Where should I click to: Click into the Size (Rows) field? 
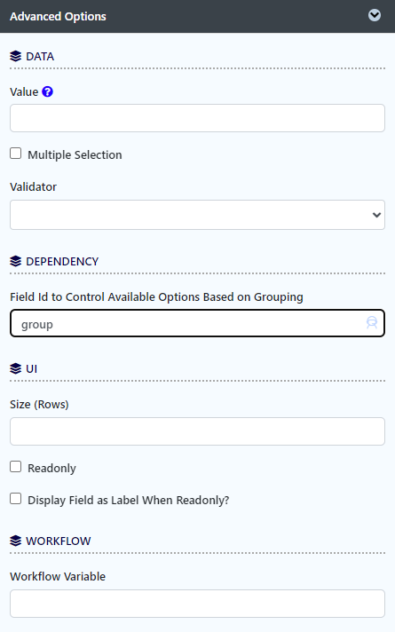197,431
